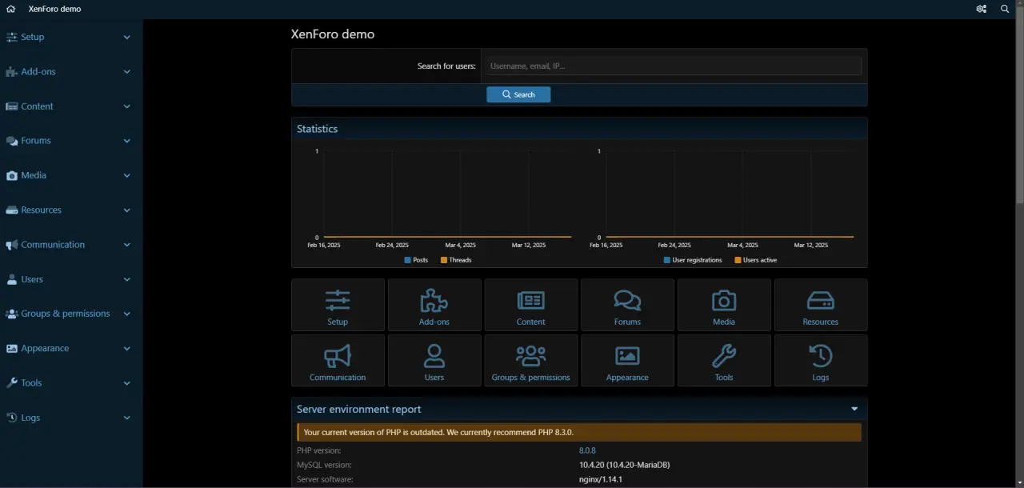Click the Users person icon in sidebar
The width and height of the screenshot is (1024, 488).
point(11,279)
